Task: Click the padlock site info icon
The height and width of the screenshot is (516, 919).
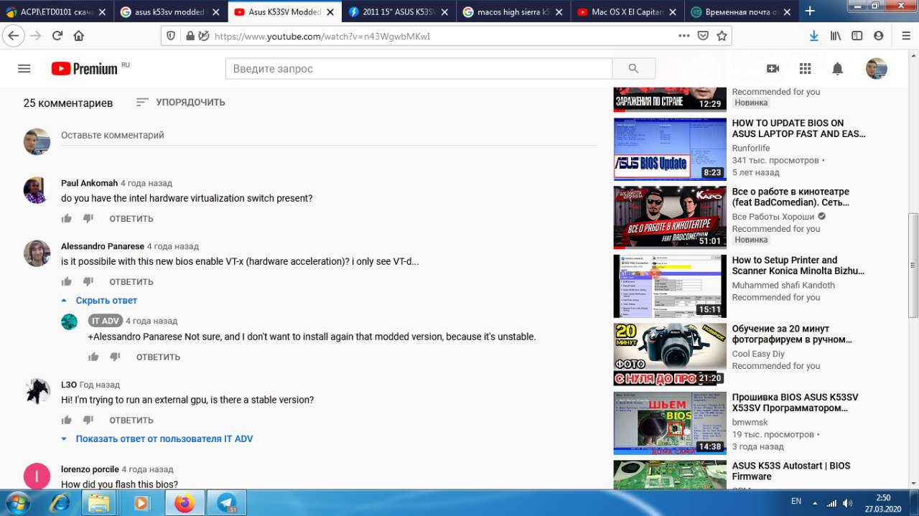Action: tap(190, 36)
